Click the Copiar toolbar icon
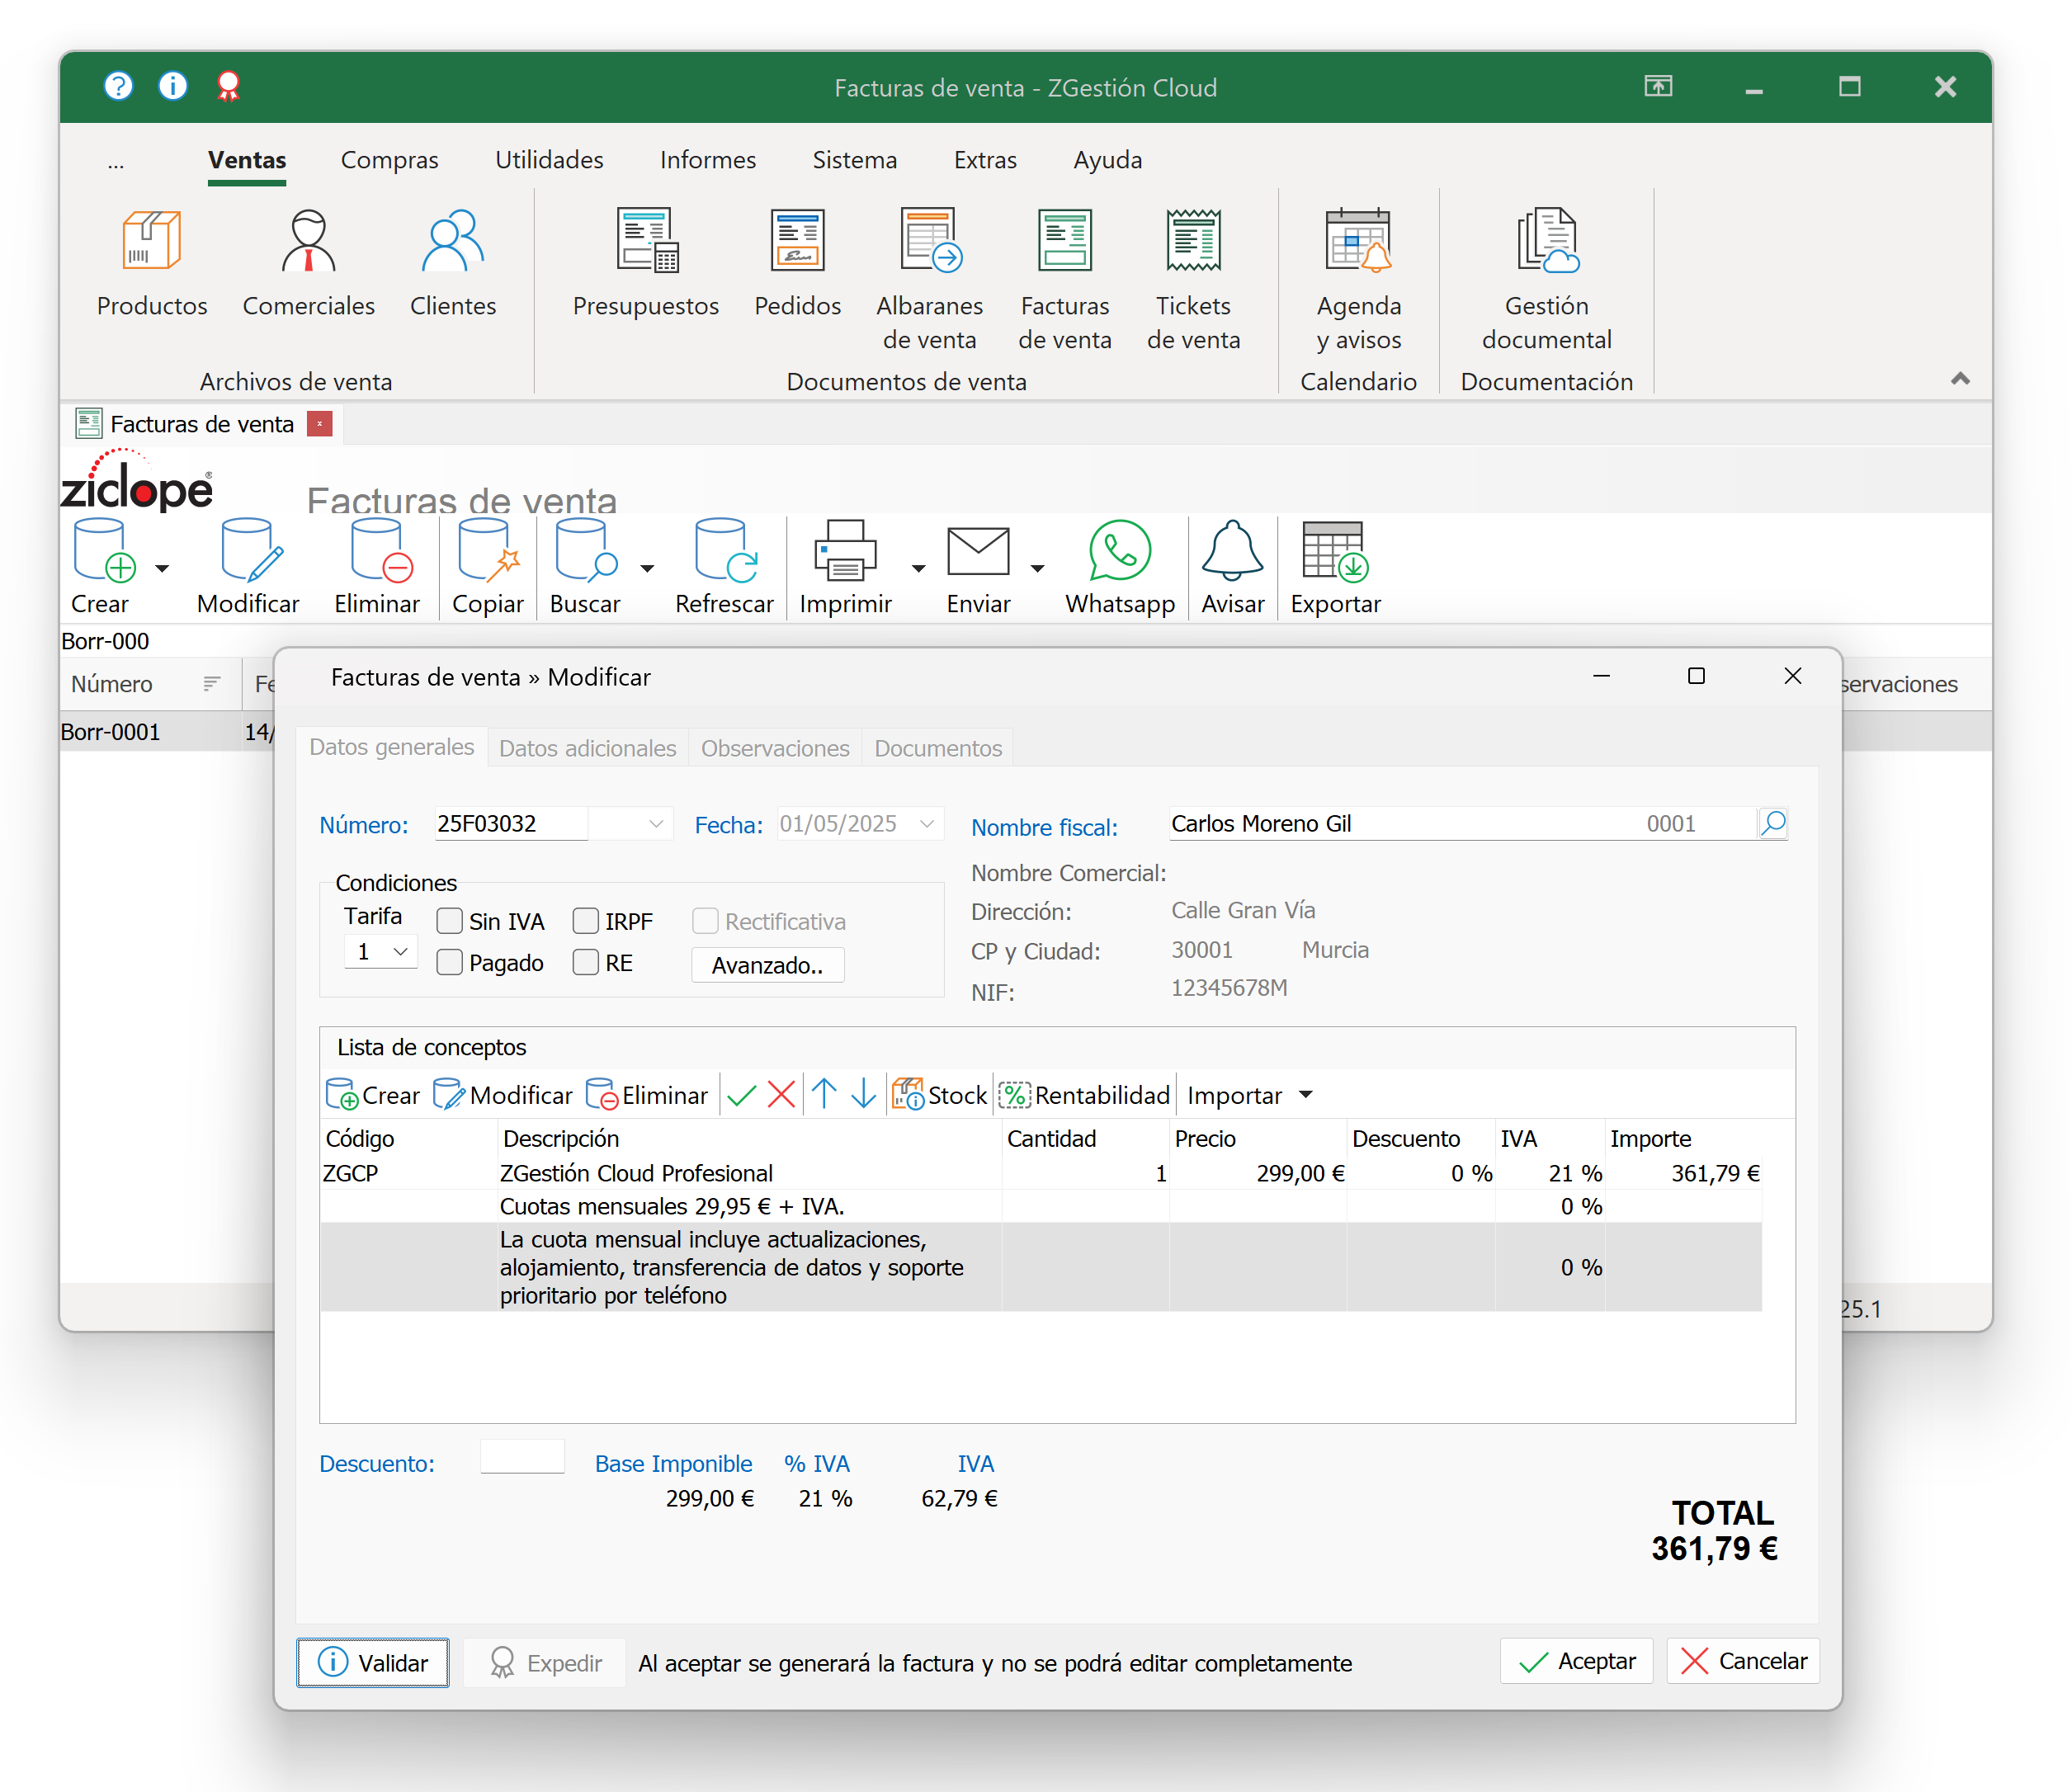This screenshot has height=1792, width=2072. [x=488, y=566]
